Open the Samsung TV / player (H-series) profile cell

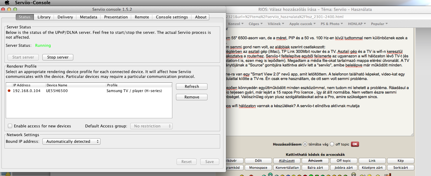[134, 91]
